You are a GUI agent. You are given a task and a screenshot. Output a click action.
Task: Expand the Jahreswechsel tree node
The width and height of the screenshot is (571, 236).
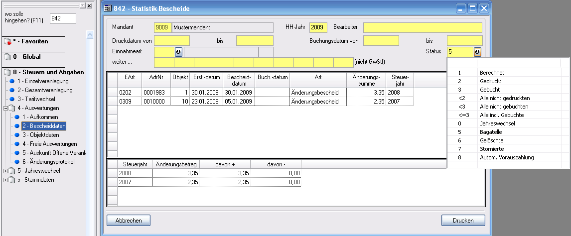click(x=5, y=171)
